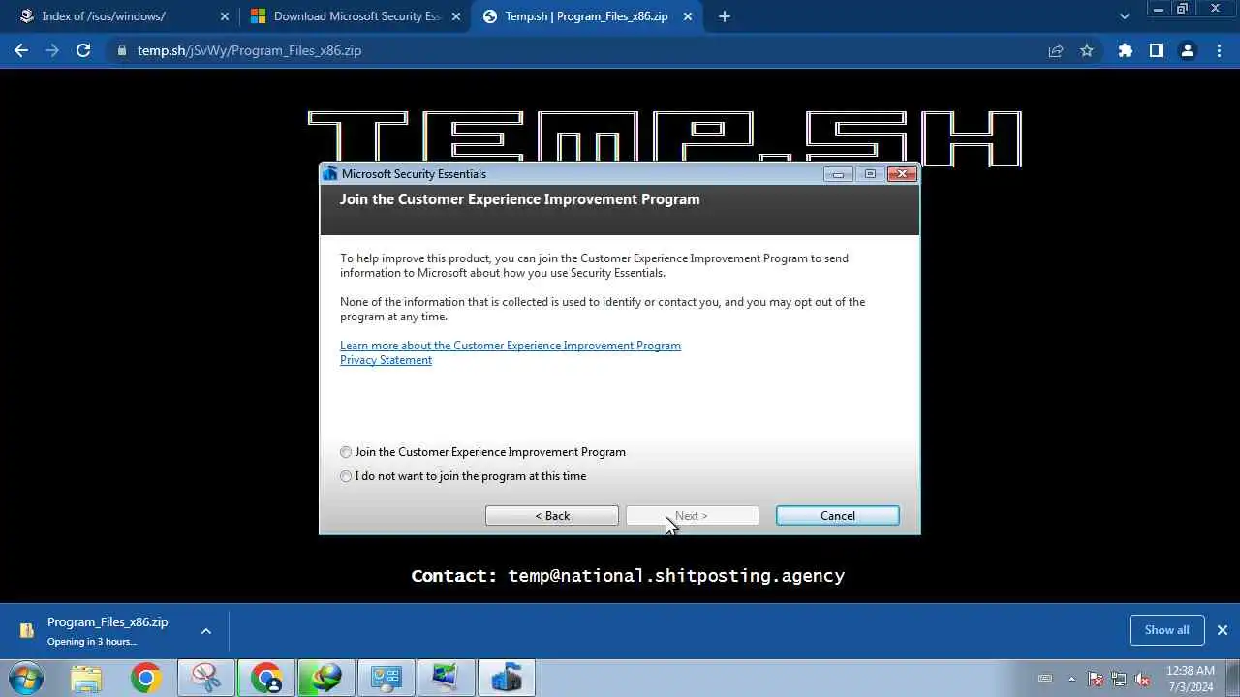Switch to Chrome profile window in taskbar
Viewport: 1240px width, 697px height.
[x=266, y=678]
